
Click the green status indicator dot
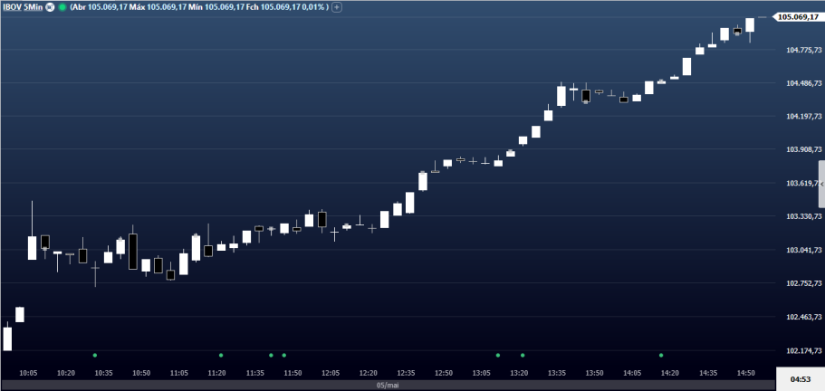(62, 7)
